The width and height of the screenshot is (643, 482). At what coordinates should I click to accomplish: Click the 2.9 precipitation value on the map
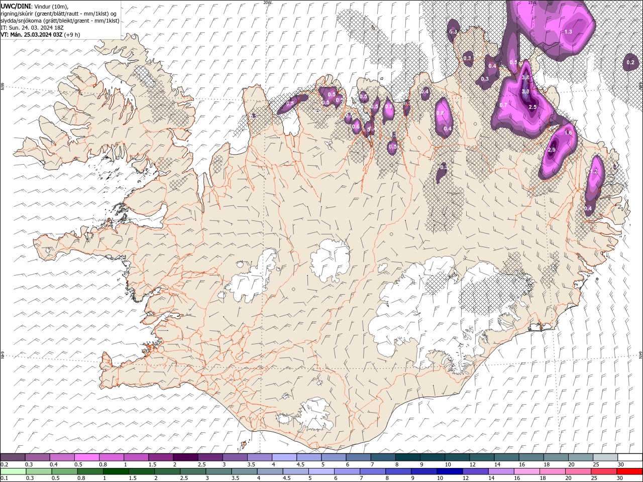click(552, 150)
